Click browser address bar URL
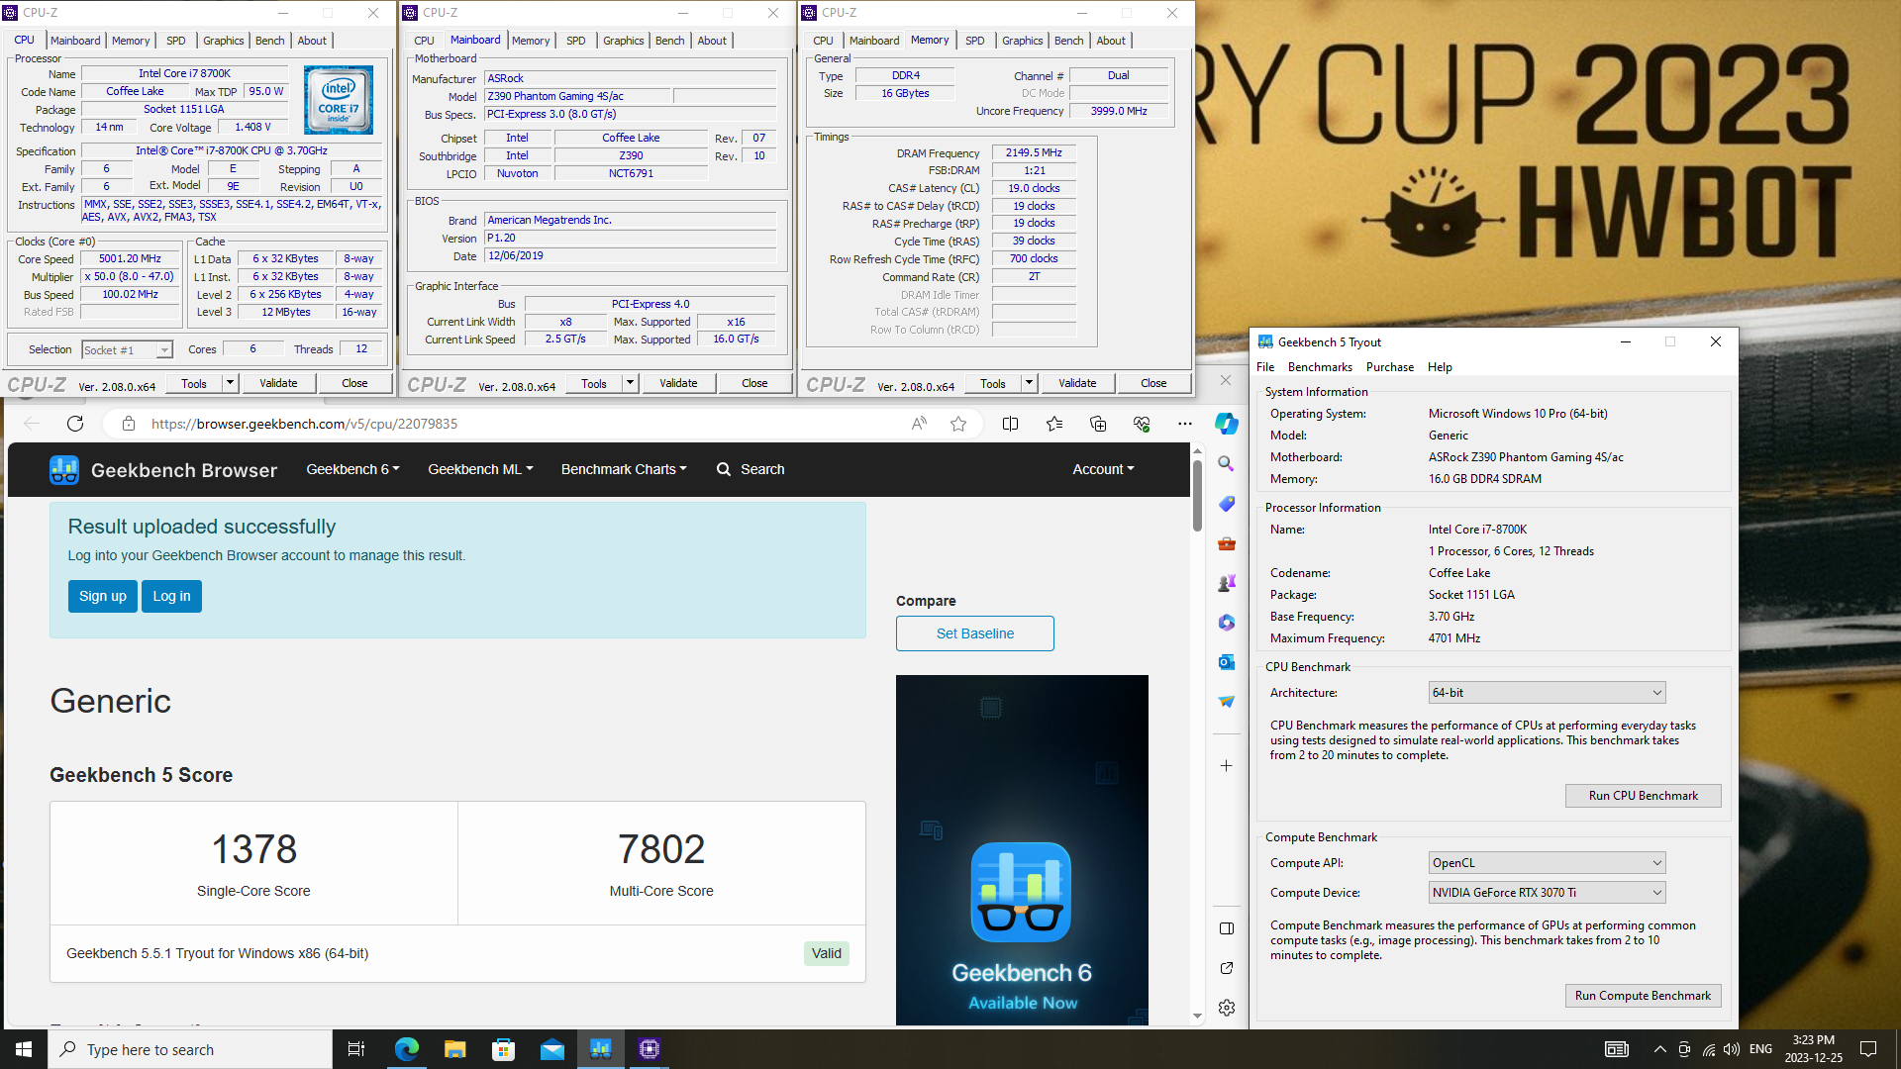 304,424
